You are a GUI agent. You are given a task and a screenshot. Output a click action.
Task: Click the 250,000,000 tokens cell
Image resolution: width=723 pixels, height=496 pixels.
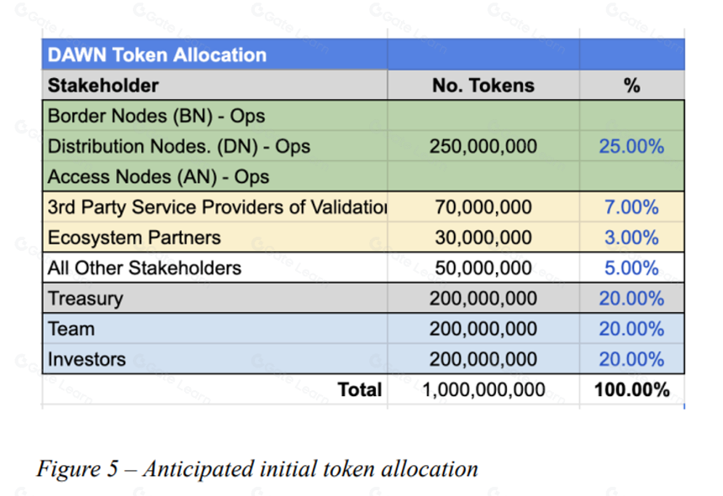(x=483, y=146)
